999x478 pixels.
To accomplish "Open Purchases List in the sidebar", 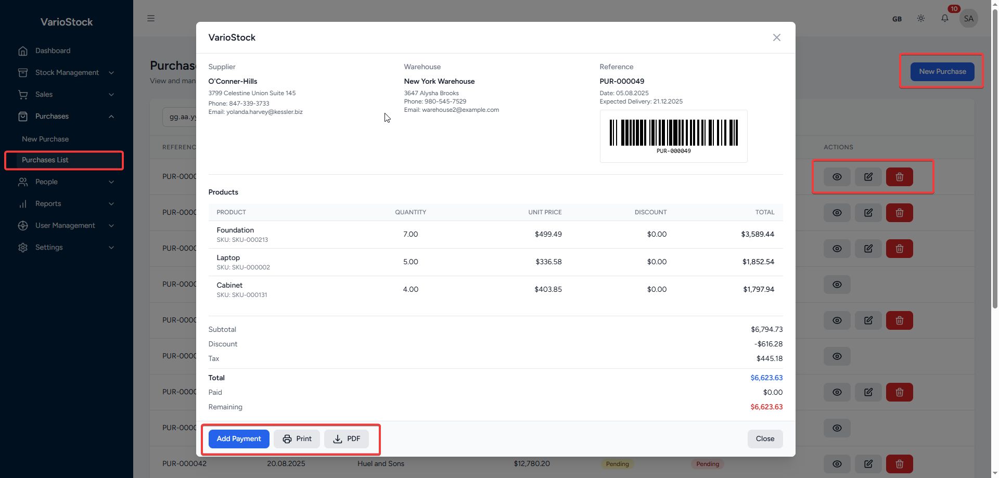I will pyautogui.click(x=45, y=160).
